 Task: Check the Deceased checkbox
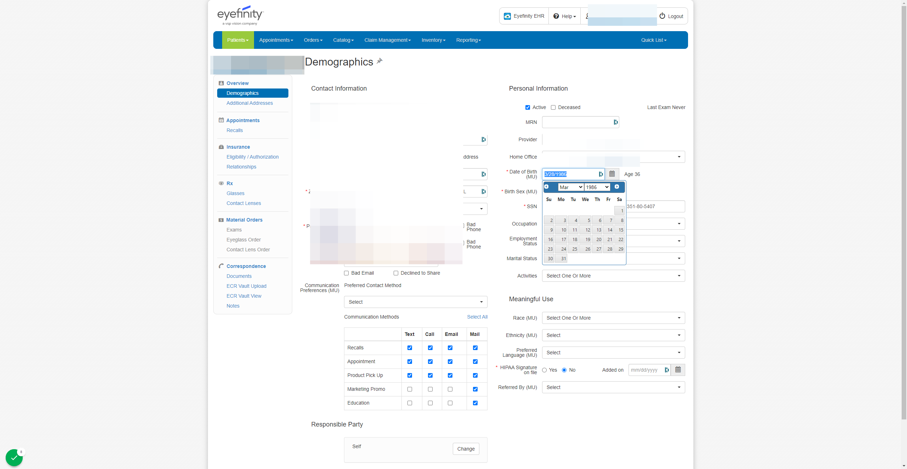(x=553, y=107)
